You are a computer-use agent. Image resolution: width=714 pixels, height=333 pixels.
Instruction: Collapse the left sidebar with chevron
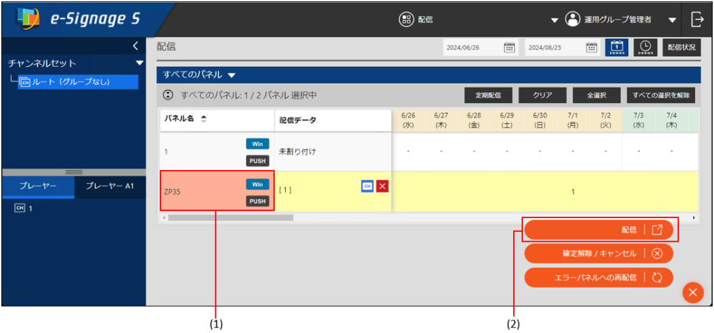pos(135,46)
